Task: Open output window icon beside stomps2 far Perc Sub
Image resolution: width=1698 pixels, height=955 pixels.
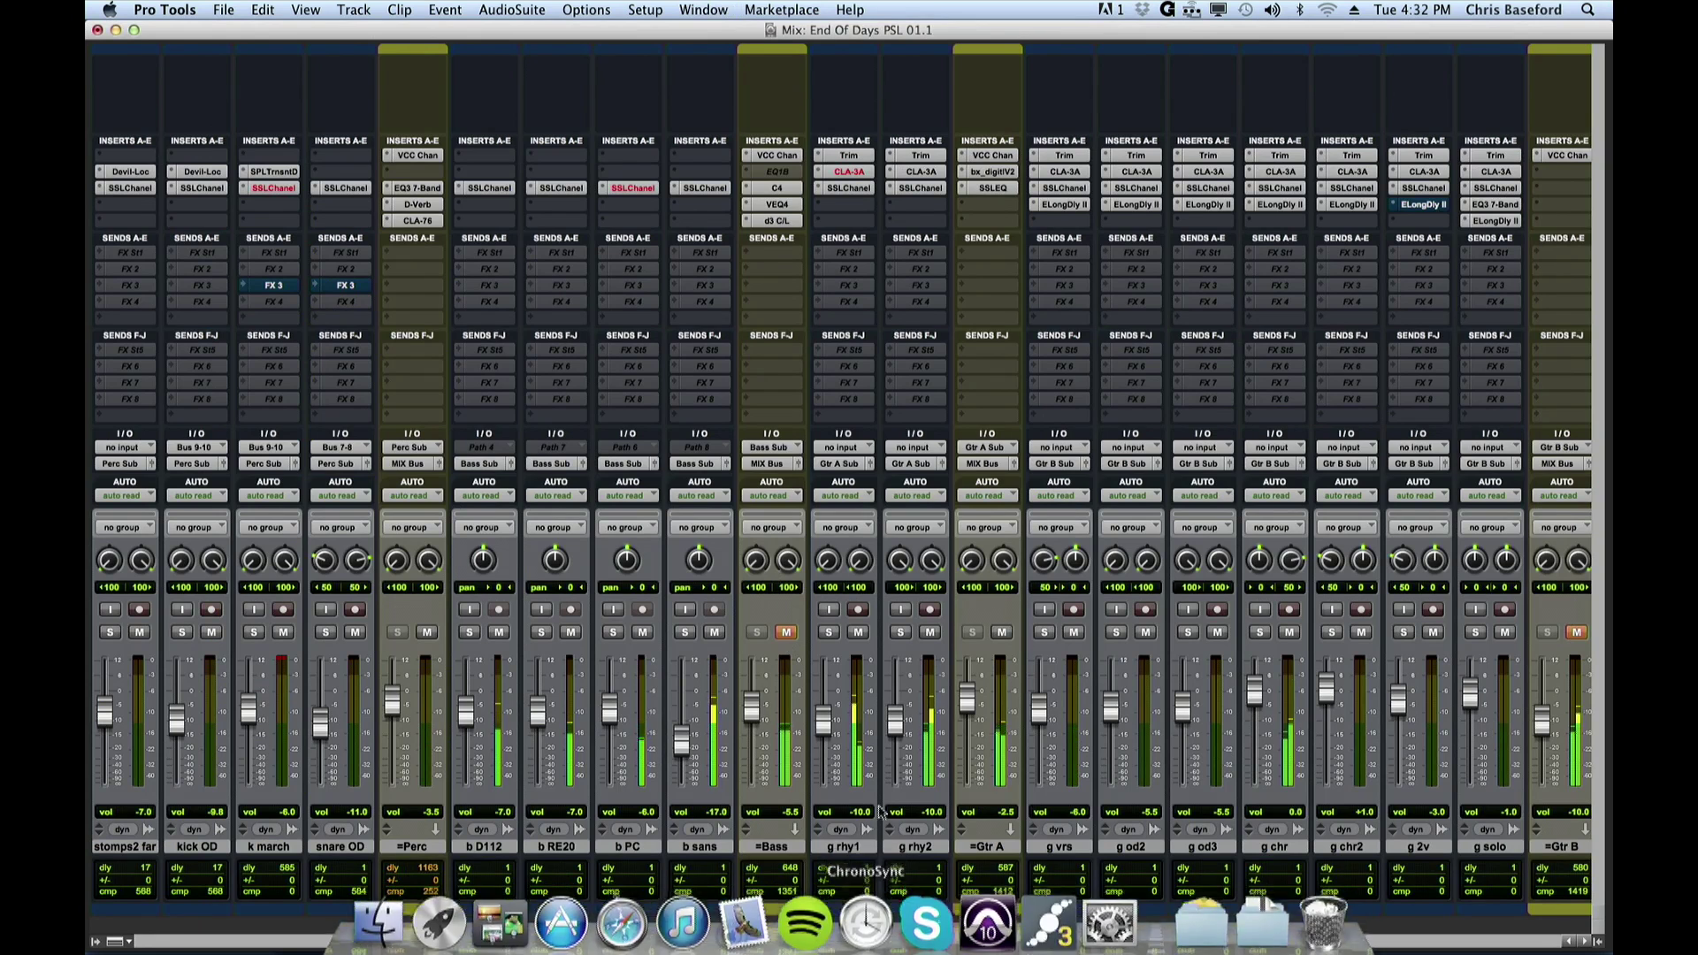Action: 151,464
